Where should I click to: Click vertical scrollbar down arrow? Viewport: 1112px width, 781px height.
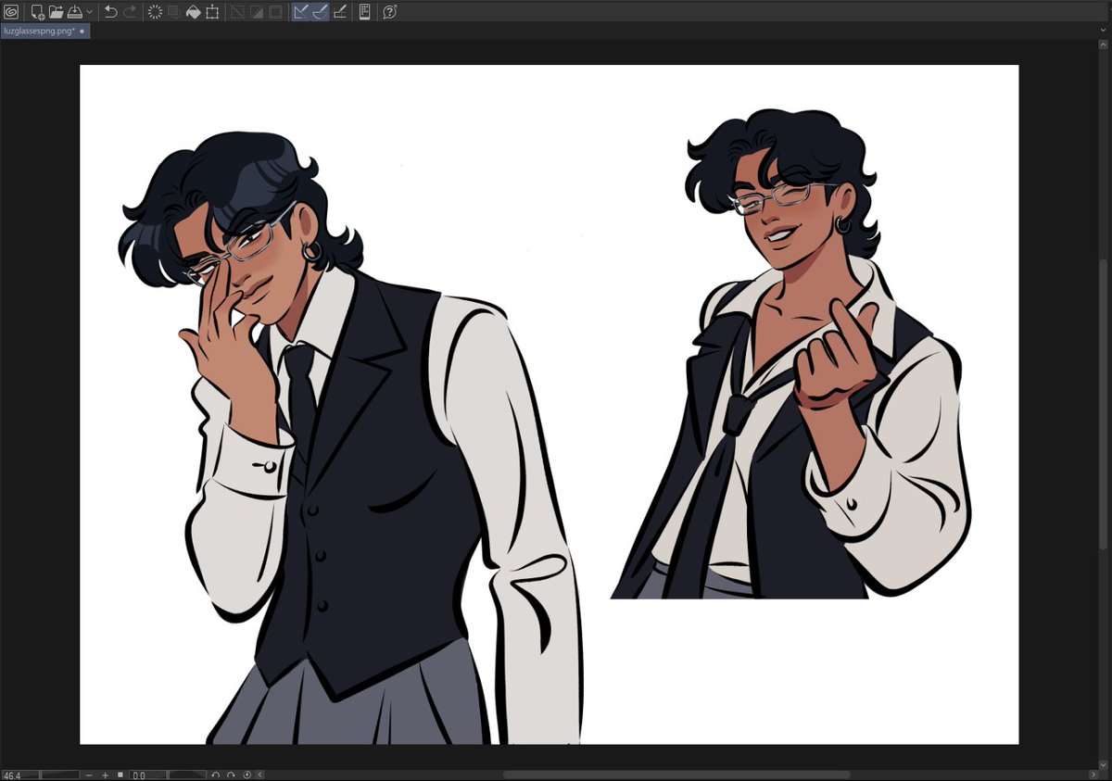point(1103,763)
